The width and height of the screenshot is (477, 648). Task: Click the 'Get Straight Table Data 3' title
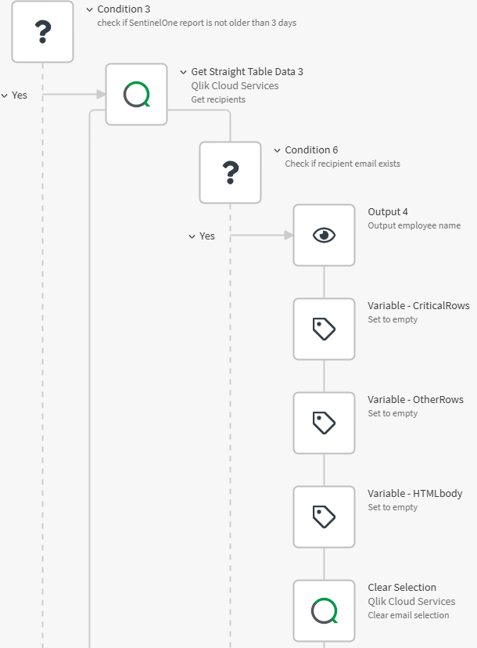point(247,71)
